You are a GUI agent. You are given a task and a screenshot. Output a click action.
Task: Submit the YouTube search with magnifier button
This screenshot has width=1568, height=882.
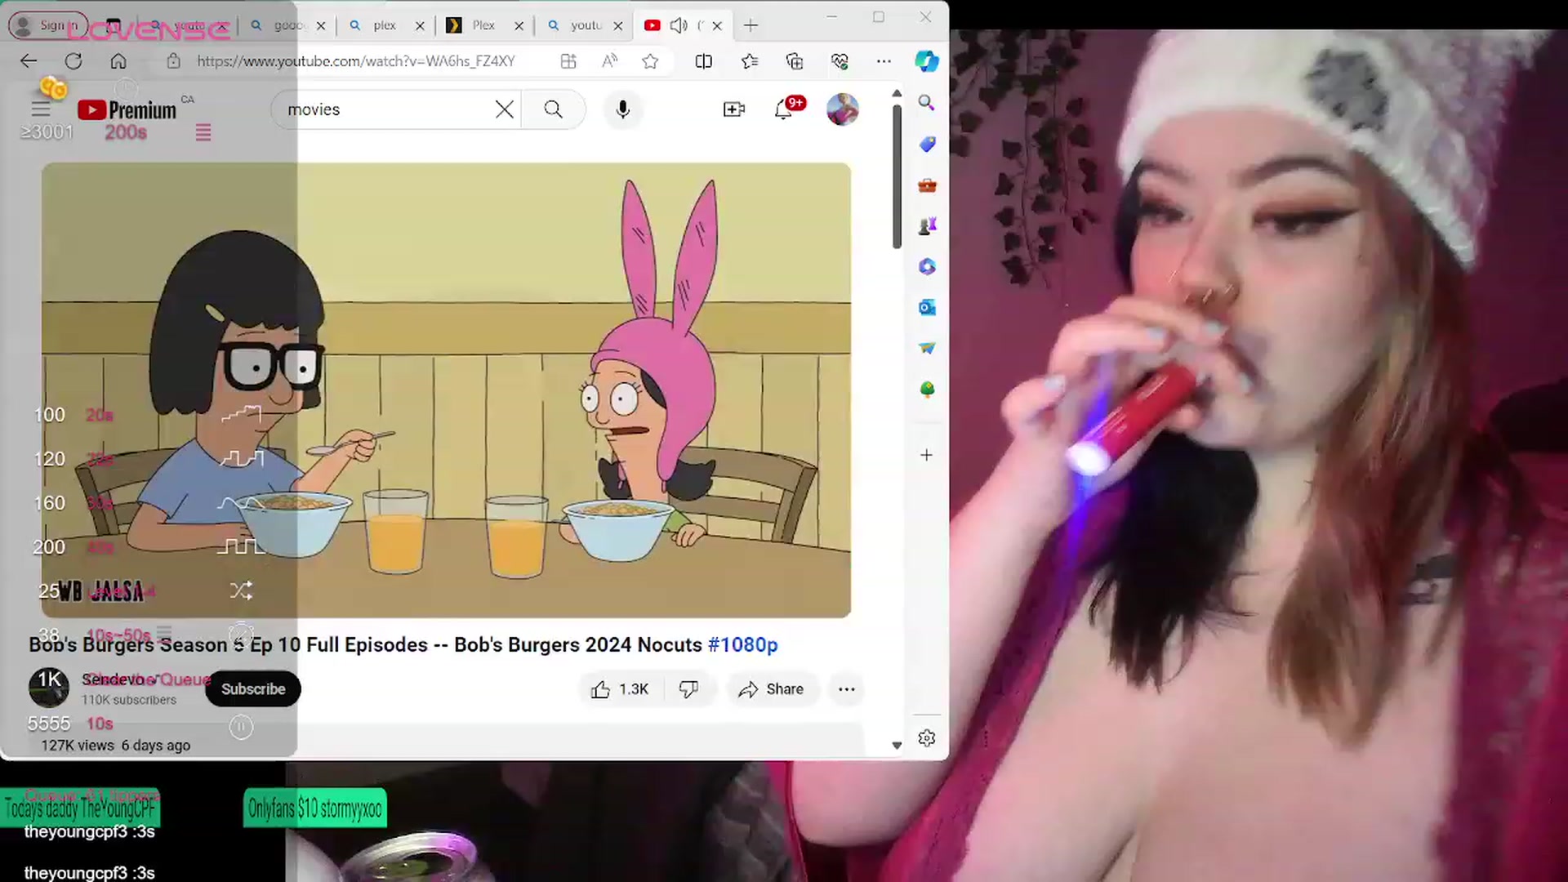(553, 109)
